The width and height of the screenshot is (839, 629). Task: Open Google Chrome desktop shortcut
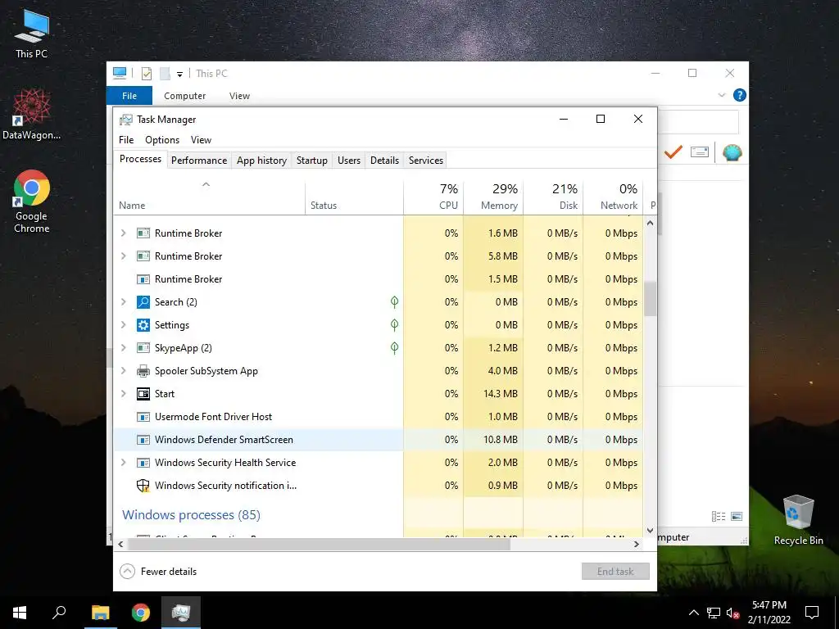(x=32, y=201)
